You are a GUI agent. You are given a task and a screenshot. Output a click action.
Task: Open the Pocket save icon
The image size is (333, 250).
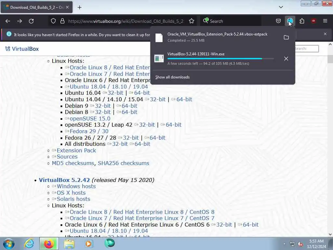coord(278,21)
